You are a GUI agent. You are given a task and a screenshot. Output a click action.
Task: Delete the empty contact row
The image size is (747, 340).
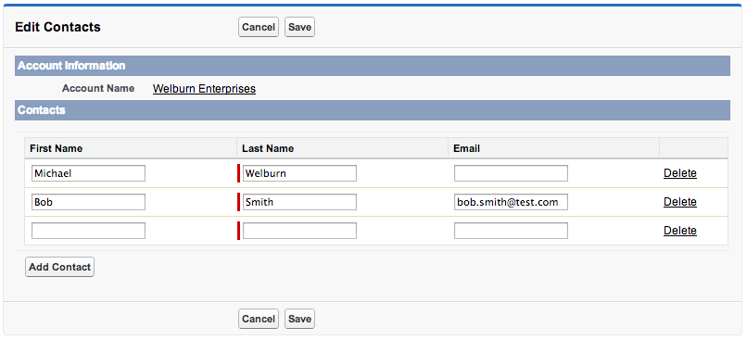(x=680, y=231)
